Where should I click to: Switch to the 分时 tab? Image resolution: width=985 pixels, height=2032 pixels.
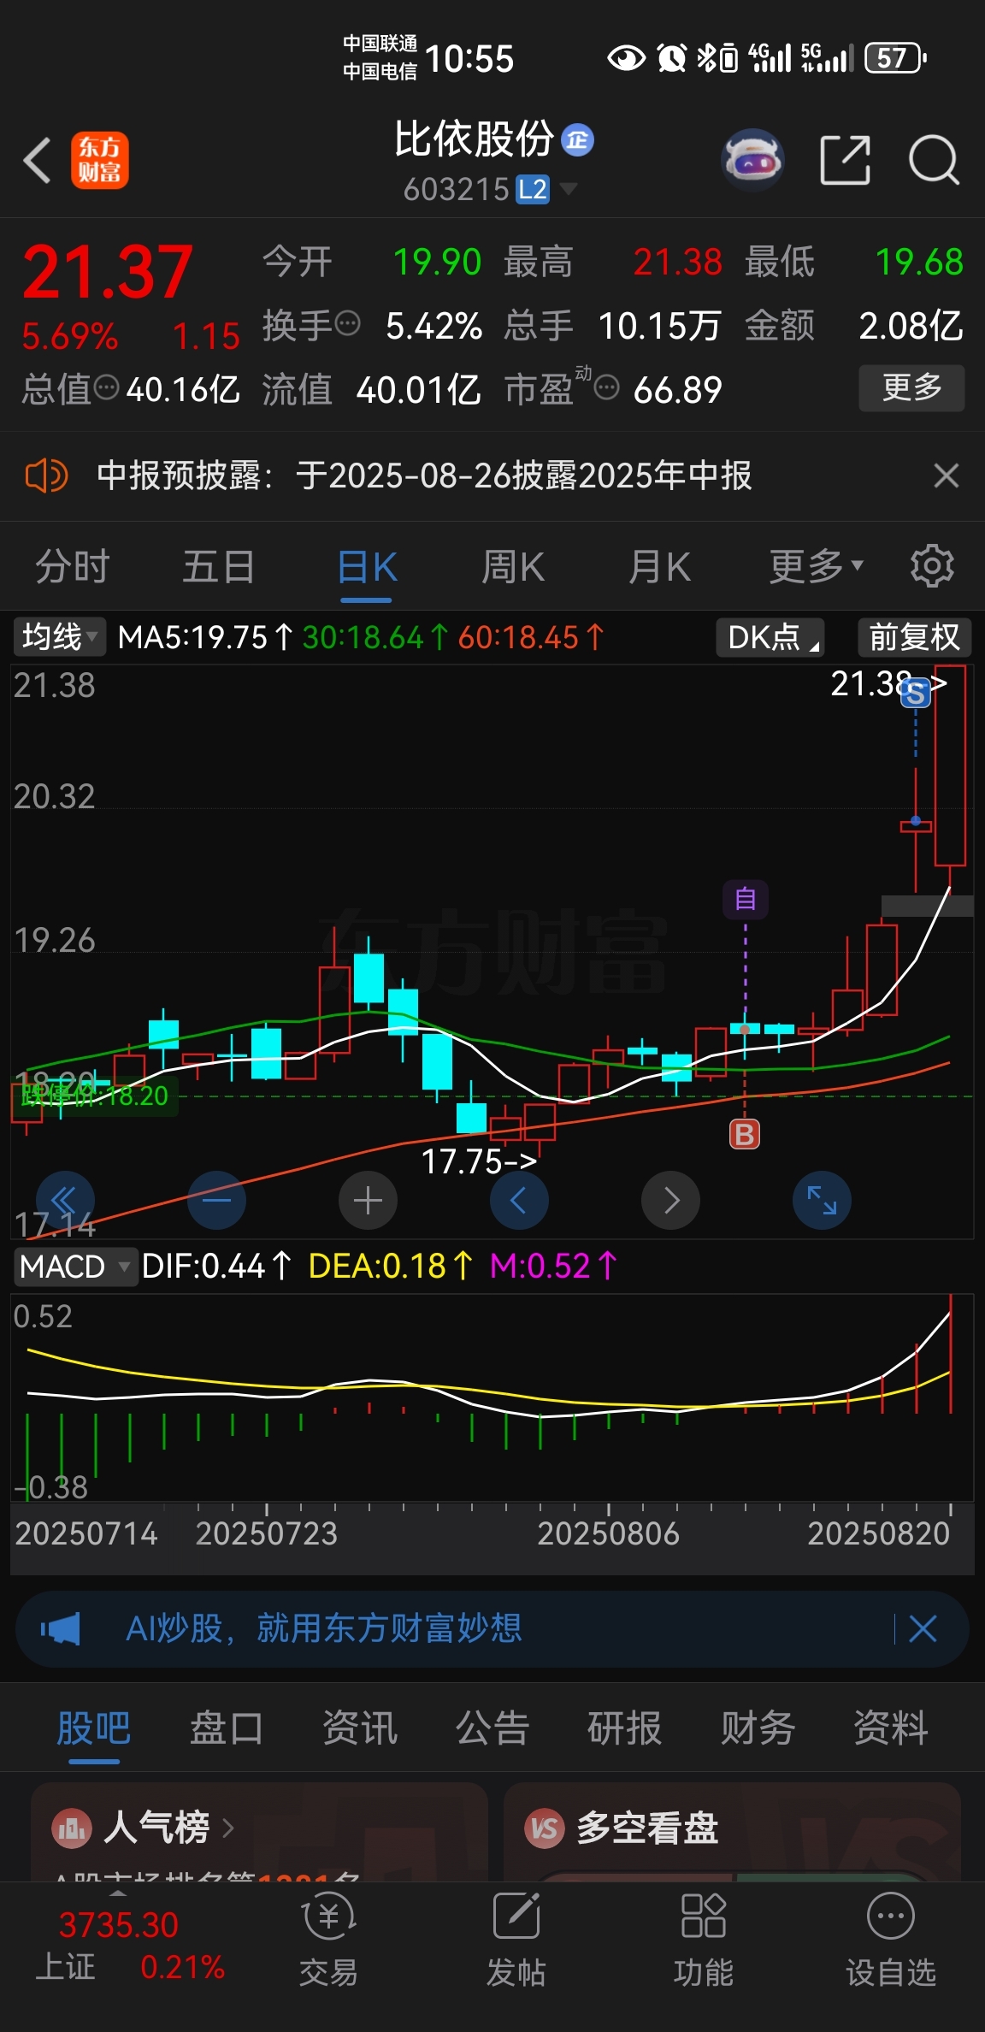pos(73,567)
